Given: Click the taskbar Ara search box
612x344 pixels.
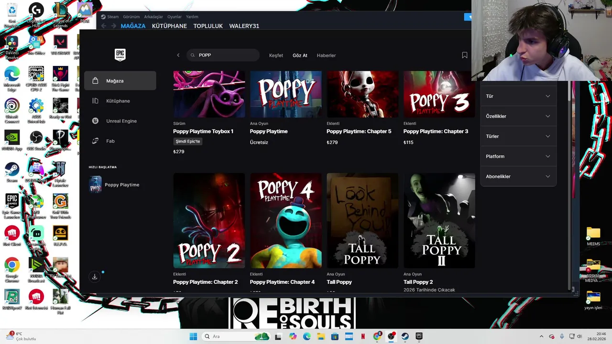Looking at the screenshot, I should click(235, 336).
